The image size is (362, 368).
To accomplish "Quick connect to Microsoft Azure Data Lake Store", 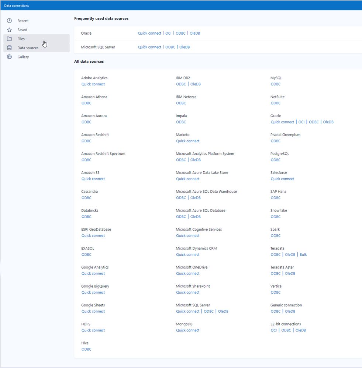I will click(187, 179).
